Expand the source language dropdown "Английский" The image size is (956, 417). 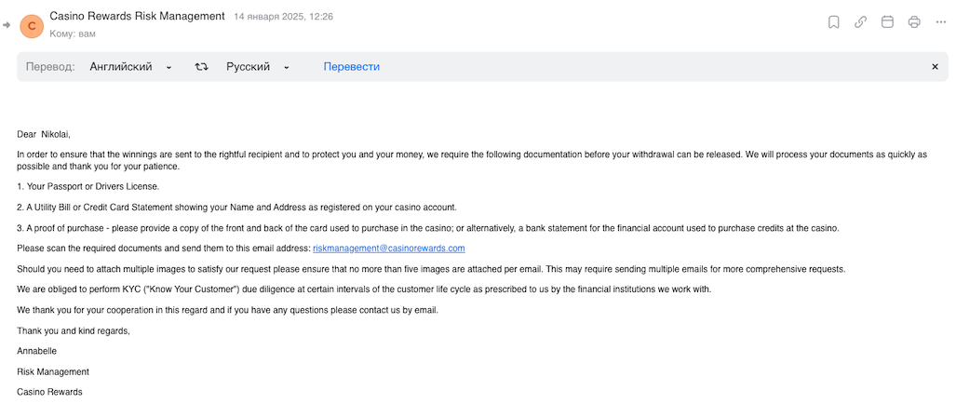click(x=130, y=67)
